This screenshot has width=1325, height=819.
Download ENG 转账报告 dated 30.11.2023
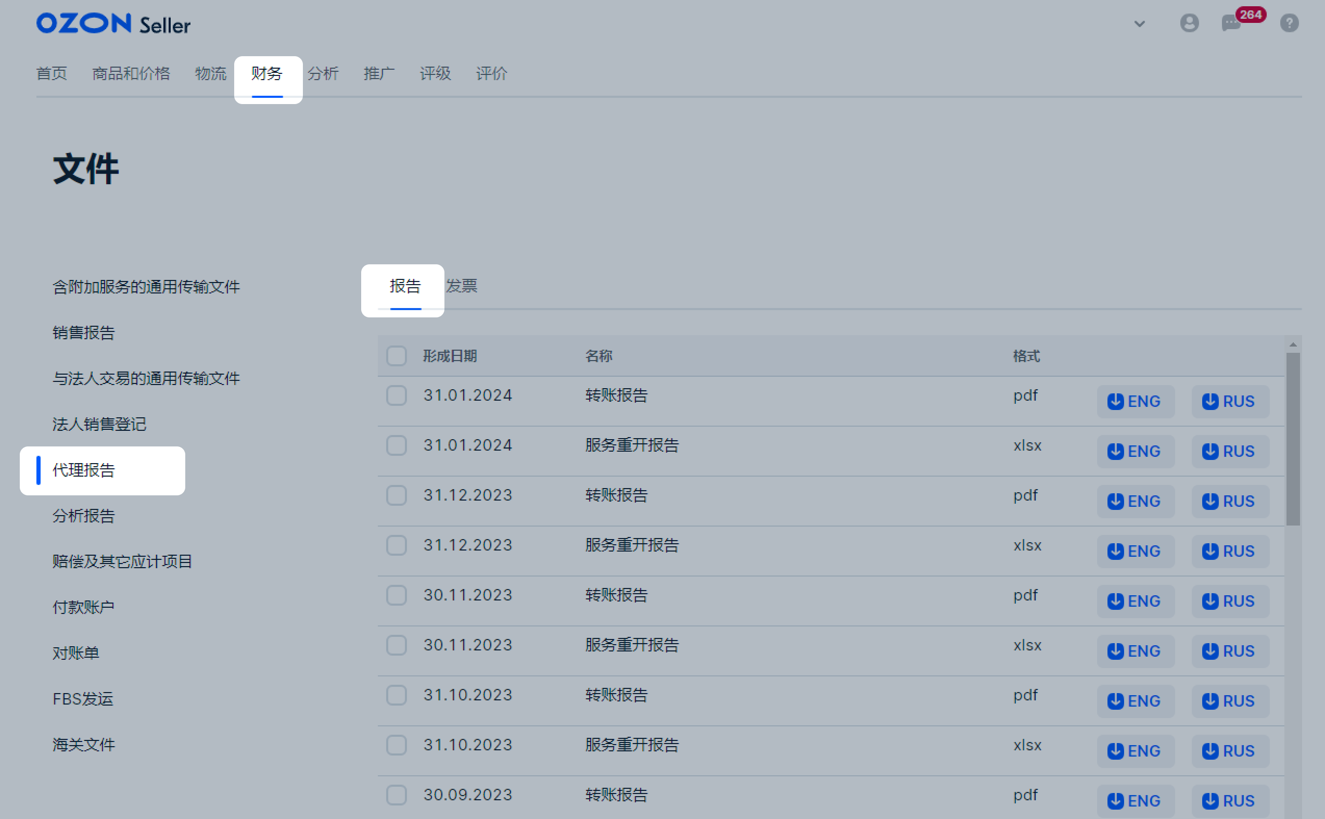pyautogui.click(x=1136, y=600)
